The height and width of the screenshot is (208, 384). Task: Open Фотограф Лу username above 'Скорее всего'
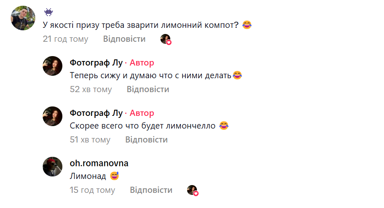coord(96,113)
